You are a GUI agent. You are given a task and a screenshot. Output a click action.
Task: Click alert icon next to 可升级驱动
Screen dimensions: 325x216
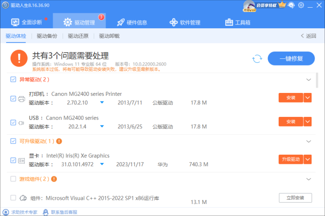[59, 141]
